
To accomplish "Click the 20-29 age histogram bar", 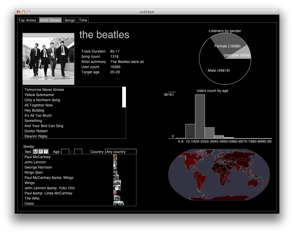I will pos(200,116).
